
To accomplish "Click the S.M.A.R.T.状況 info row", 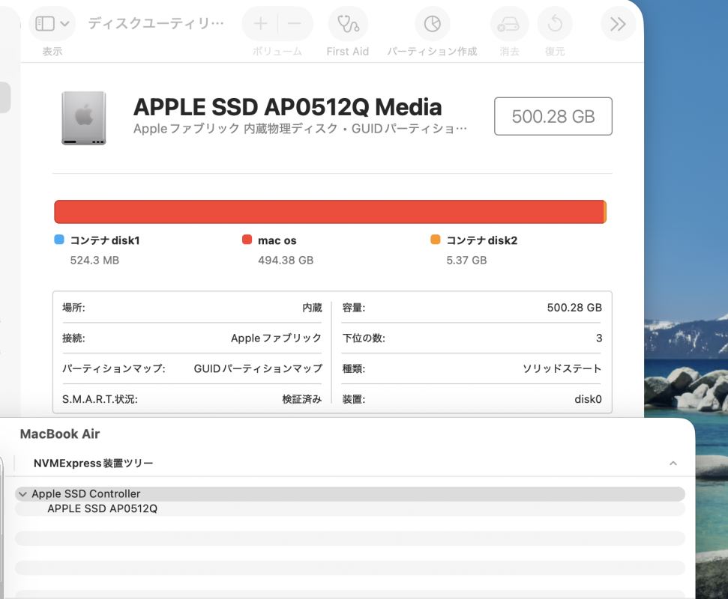I will pyautogui.click(x=192, y=399).
